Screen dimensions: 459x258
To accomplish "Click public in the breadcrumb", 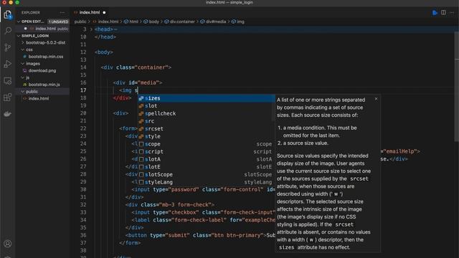I will pyautogui.click(x=80, y=21).
